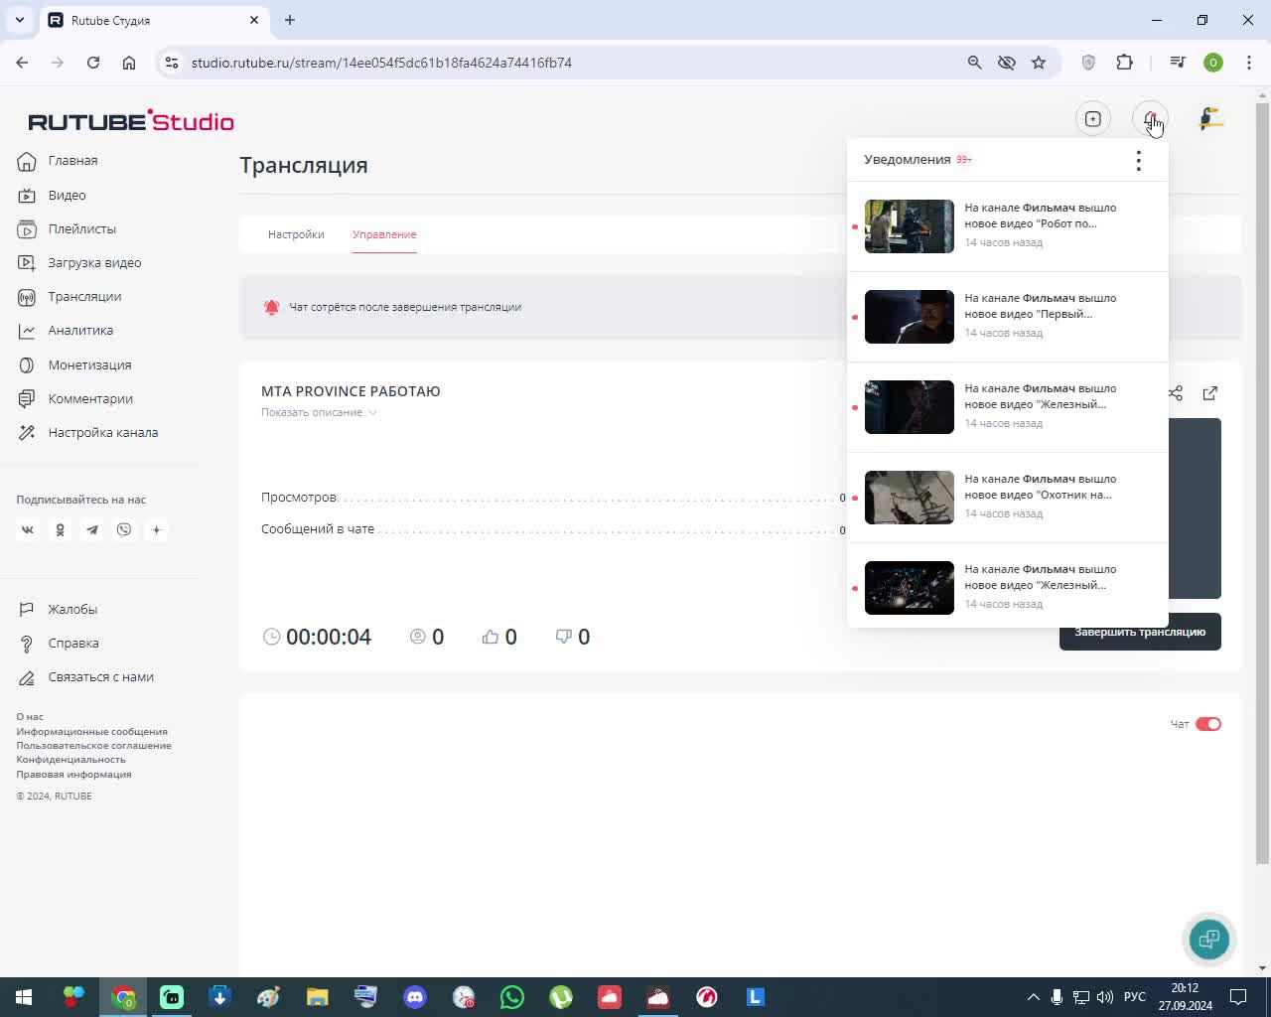The image size is (1271, 1017).
Task: Click the page vertical scrollbar
Action: pyautogui.click(x=1262, y=482)
